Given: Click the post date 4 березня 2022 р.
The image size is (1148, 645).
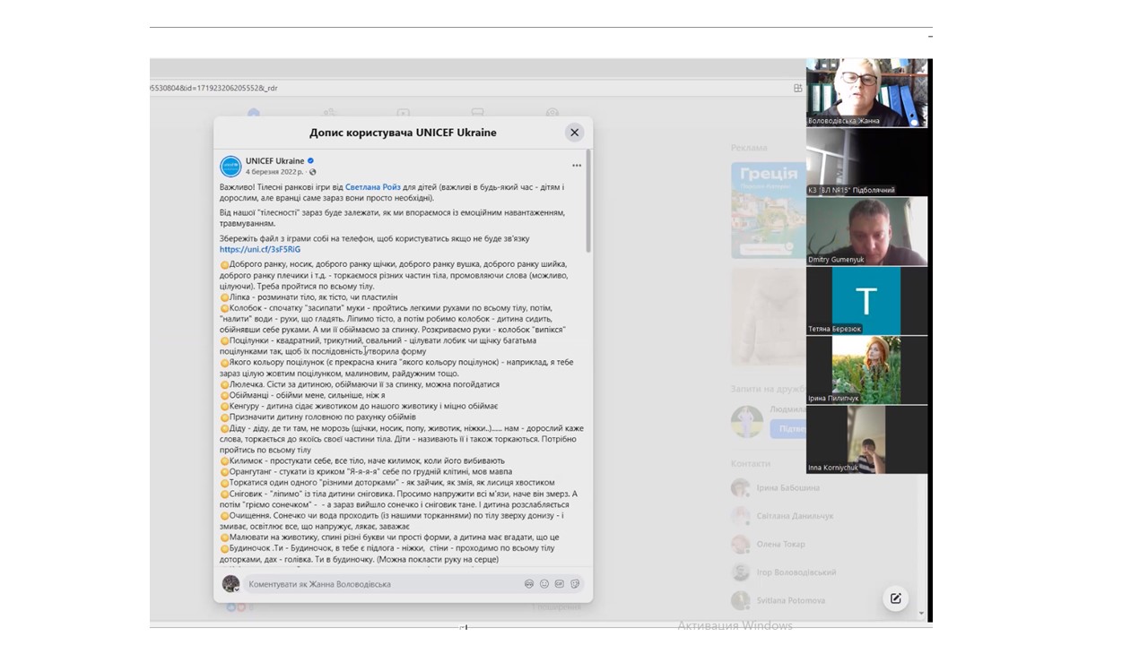Looking at the screenshot, I should [275, 172].
